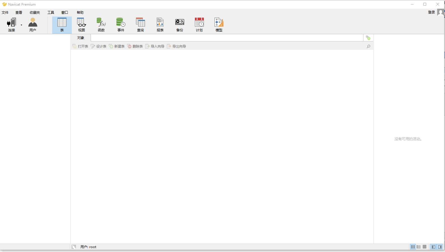Click the 设计表 button

point(98,46)
